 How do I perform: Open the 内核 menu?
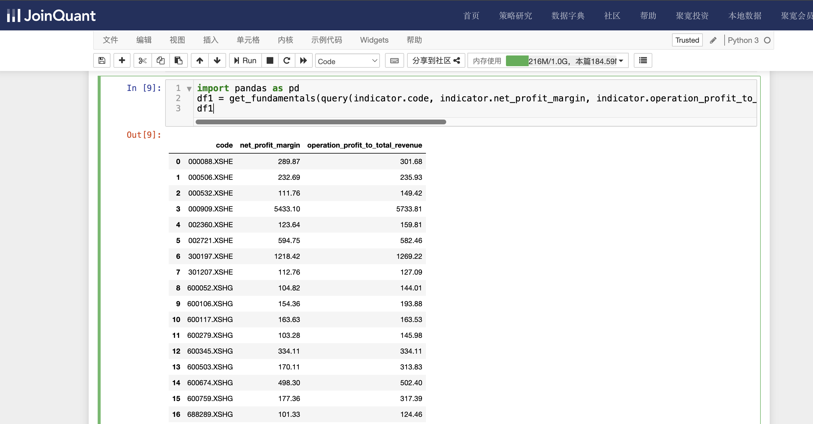coord(285,40)
